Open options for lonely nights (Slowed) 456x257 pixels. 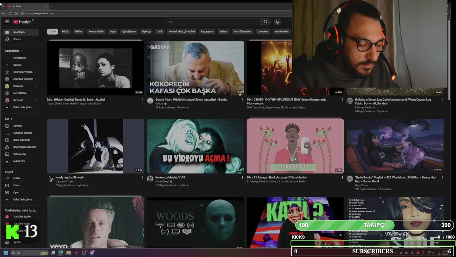tap(143, 178)
